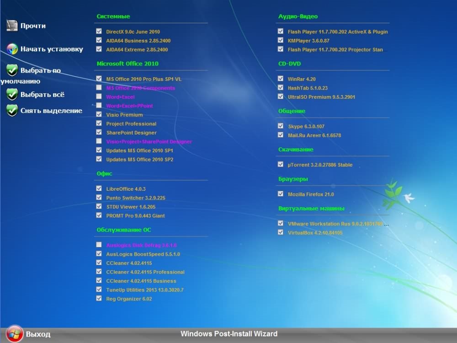This screenshot has width=457, height=343.
Task: Click the green shield icon for Снять выделение
Action: coord(12,110)
